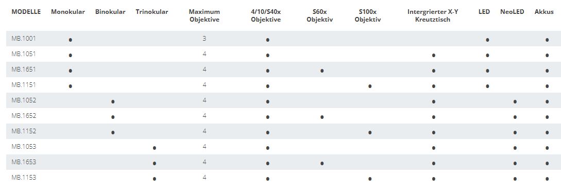Click the NeoLED dot for MB.1652
Viewport: 561px width, 193px height.
click(515, 117)
